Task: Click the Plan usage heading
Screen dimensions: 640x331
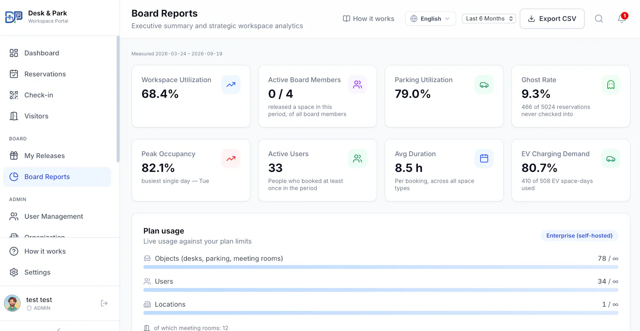Action: pos(164,231)
